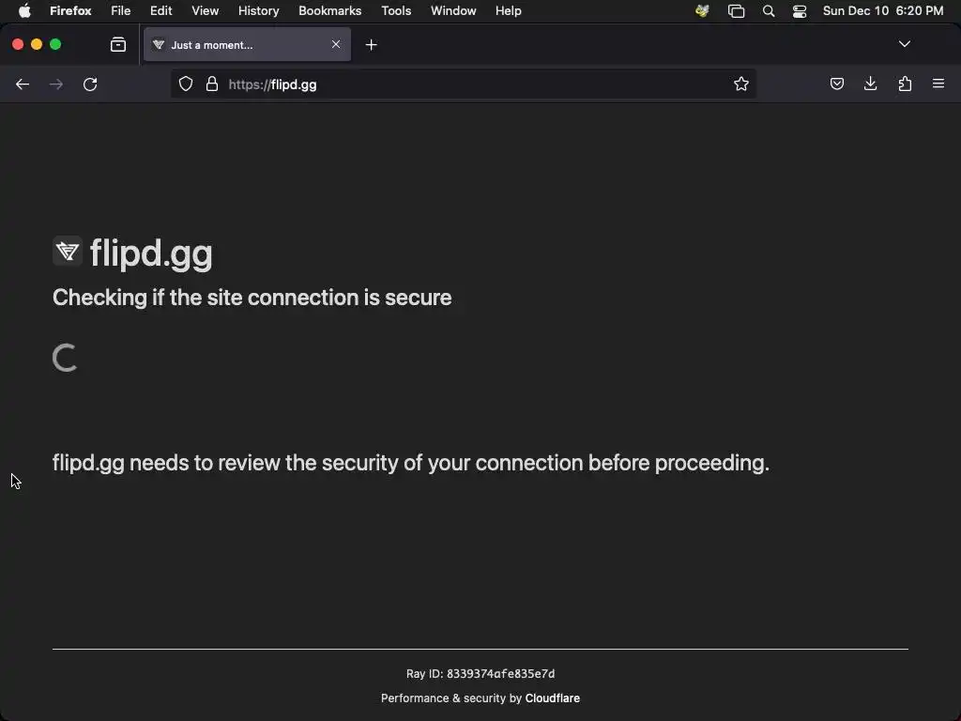Open the Extensions puzzle icon
This screenshot has height=721, width=961.
(x=905, y=84)
